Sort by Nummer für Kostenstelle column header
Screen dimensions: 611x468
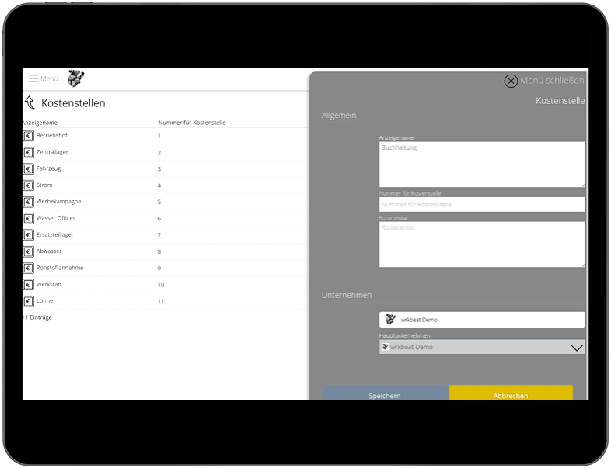pyautogui.click(x=192, y=123)
